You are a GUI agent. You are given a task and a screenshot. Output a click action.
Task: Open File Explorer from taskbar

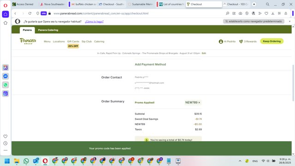(x=17, y=161)
